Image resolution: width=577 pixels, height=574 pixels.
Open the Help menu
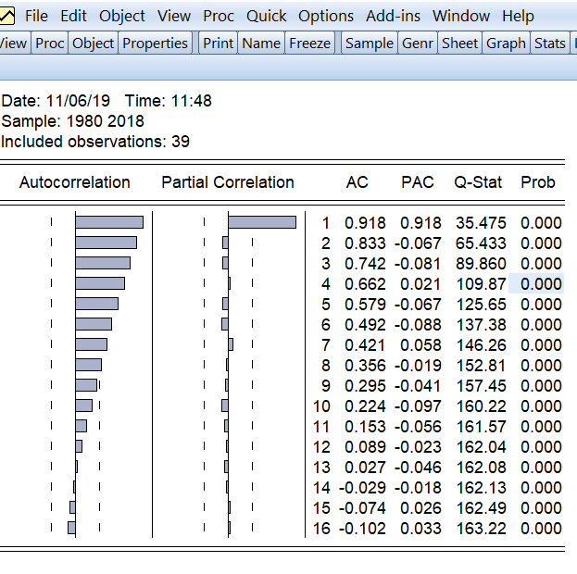[x=518, y=16]
